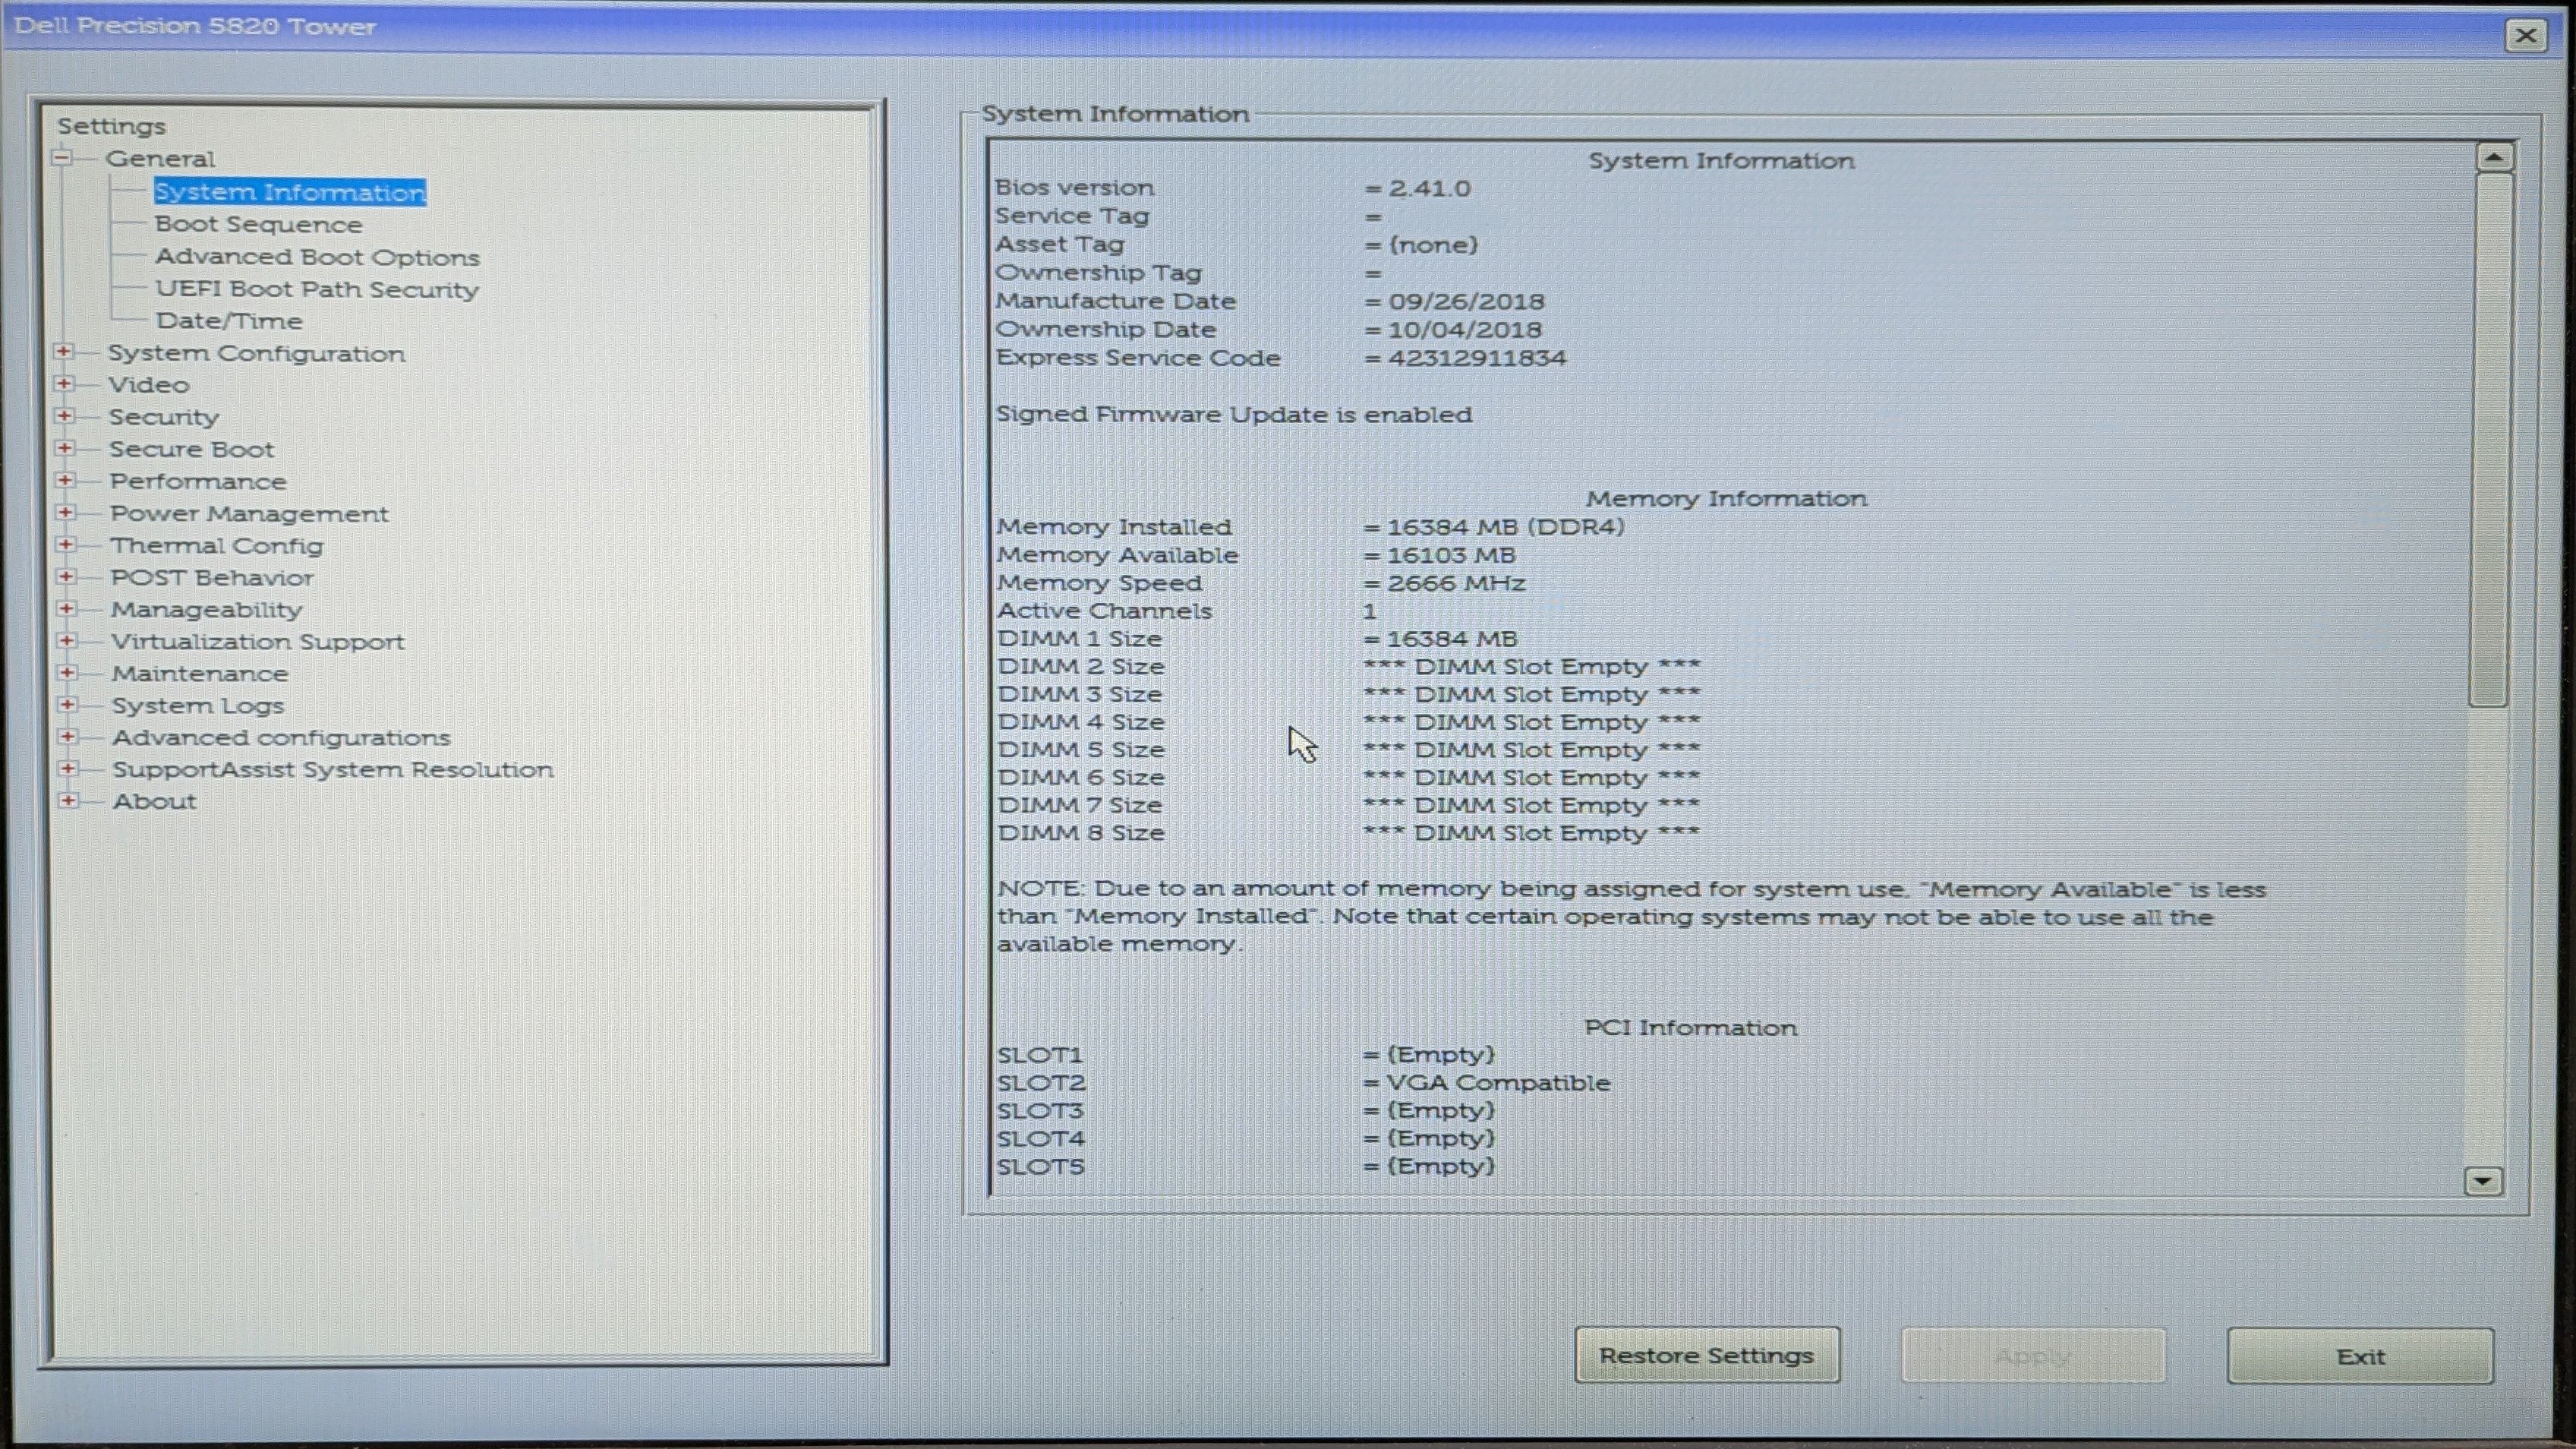Image resolution: width=2576 pixels, height=1449 pixels.
Task: Select the POST Behavior label
Action: [x=212, y=577]
